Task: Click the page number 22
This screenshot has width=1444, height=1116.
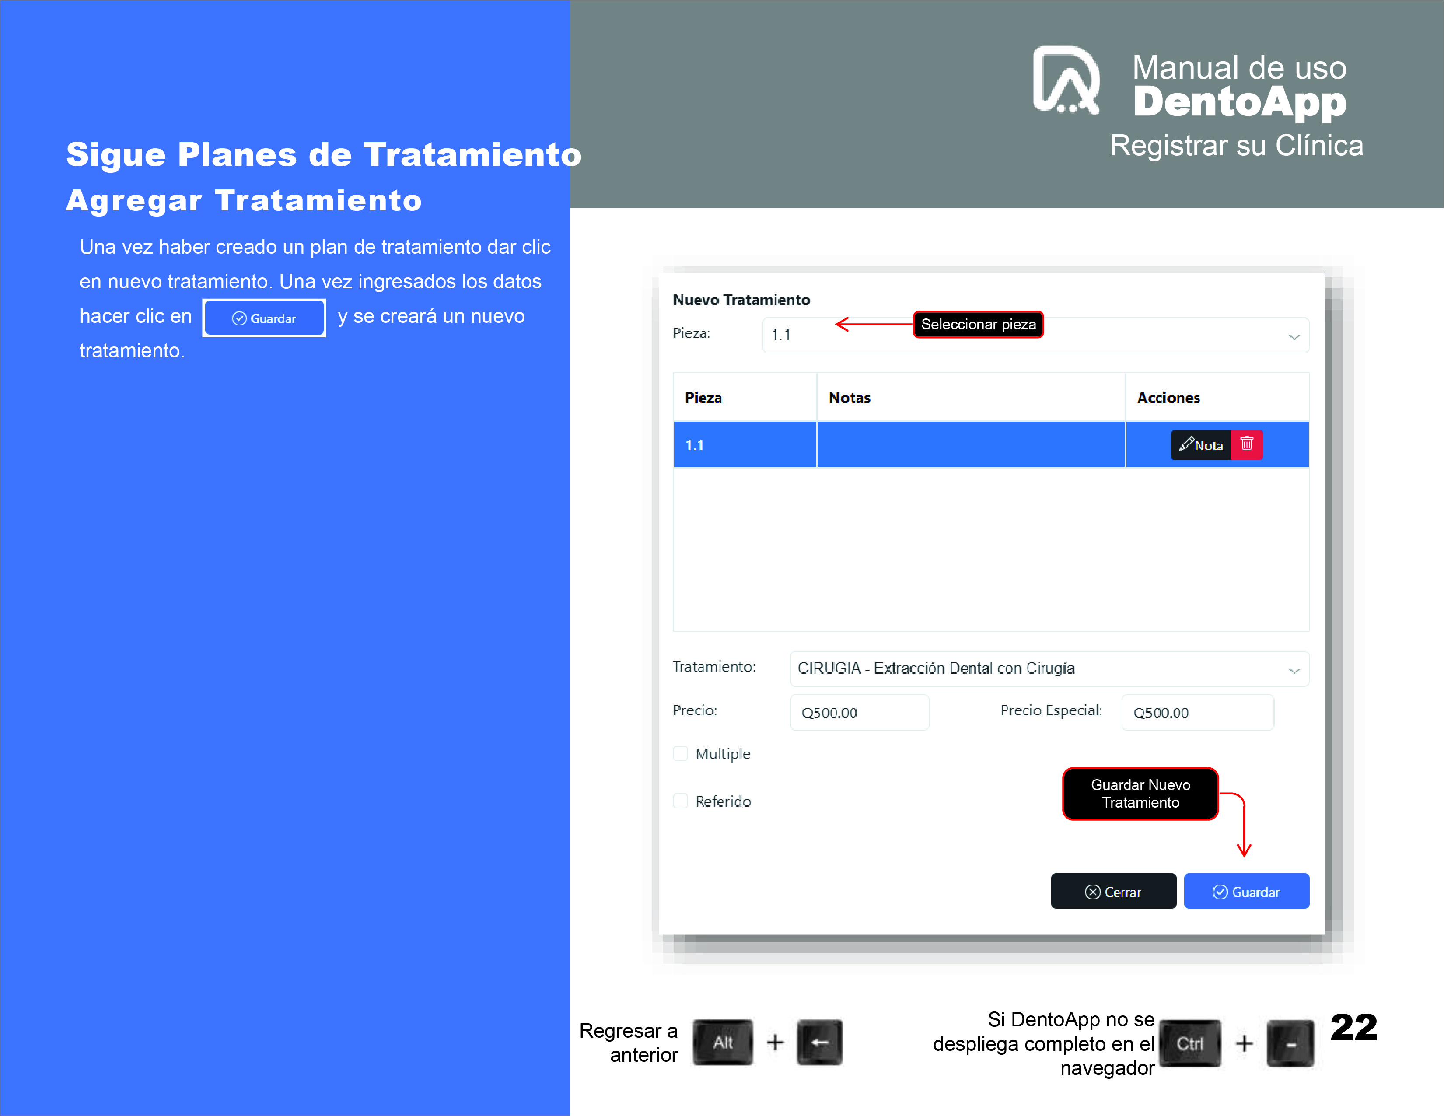Action: [1353, 1027]
